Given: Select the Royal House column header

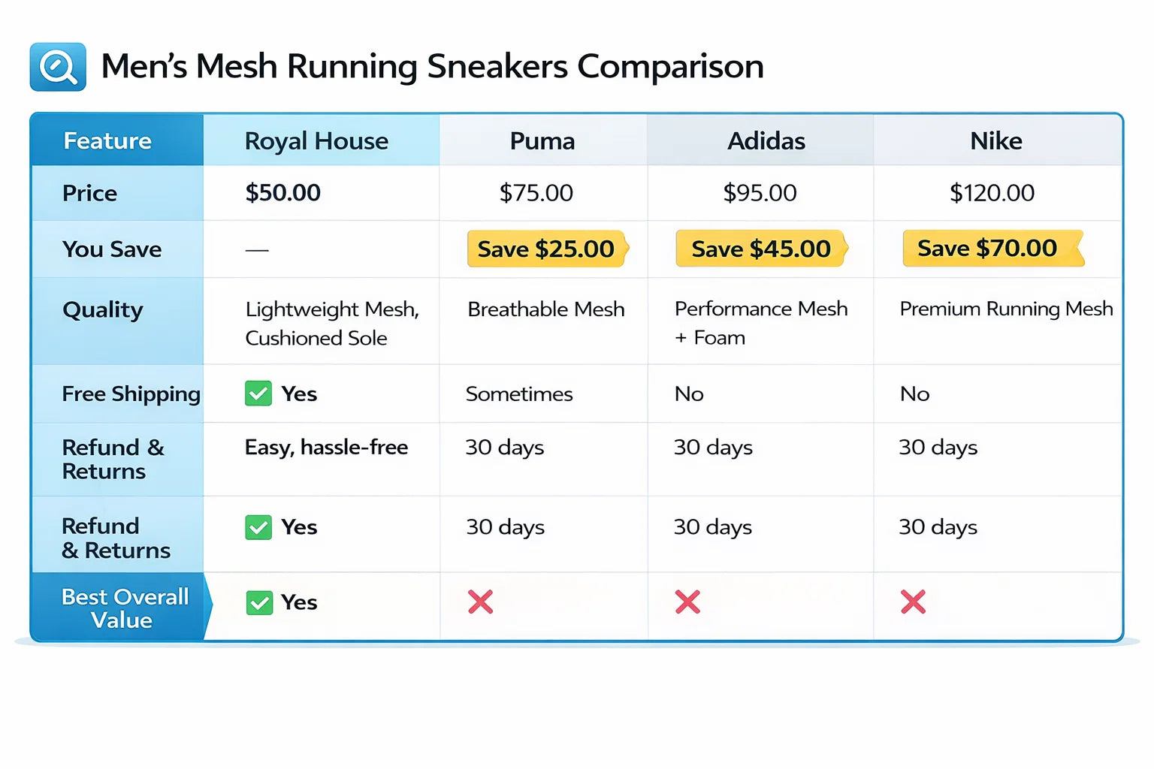Looking at the screenshot, I should [316, 141].
